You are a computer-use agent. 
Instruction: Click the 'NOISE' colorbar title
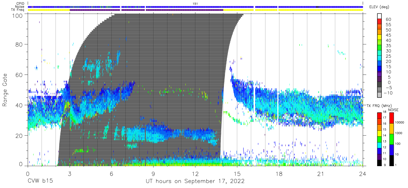[393, 110]
